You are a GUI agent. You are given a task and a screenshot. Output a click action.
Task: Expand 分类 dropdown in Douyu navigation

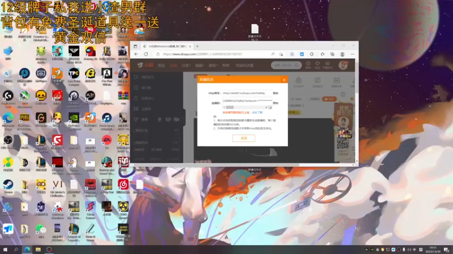pos(186,65)
